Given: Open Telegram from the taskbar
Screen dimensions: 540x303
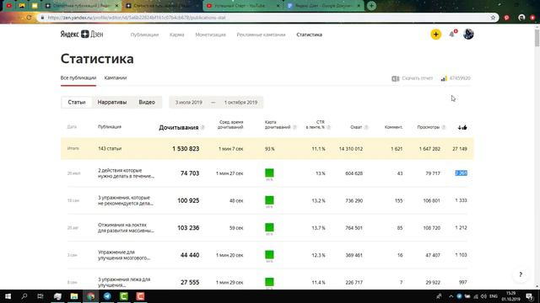Looking at the screenshot, I should (107, 296).
